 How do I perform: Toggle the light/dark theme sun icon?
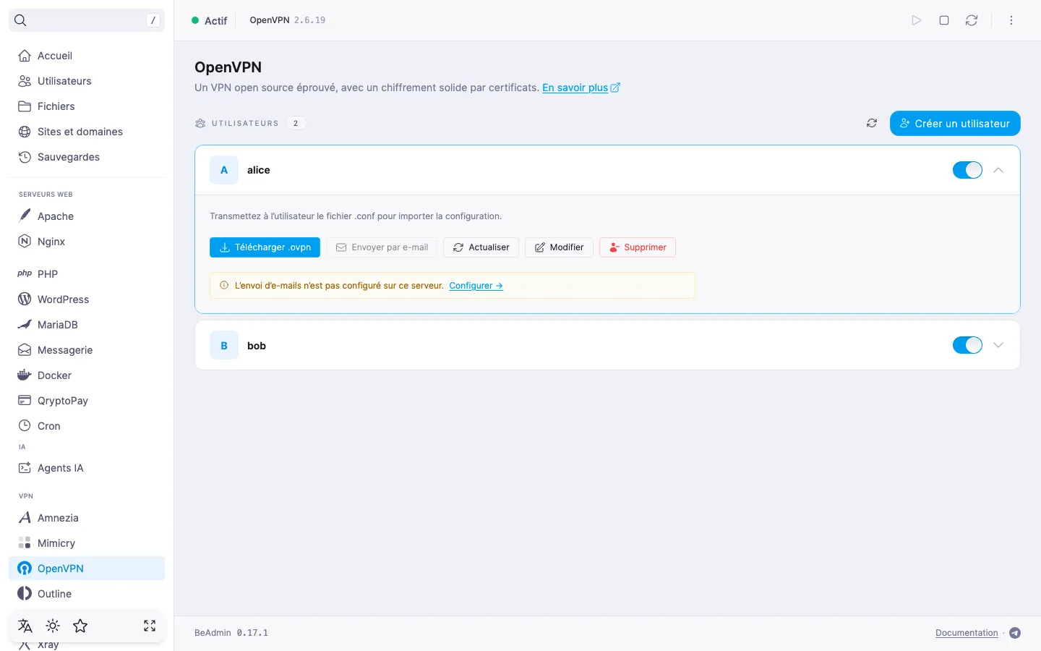[53, 626]
